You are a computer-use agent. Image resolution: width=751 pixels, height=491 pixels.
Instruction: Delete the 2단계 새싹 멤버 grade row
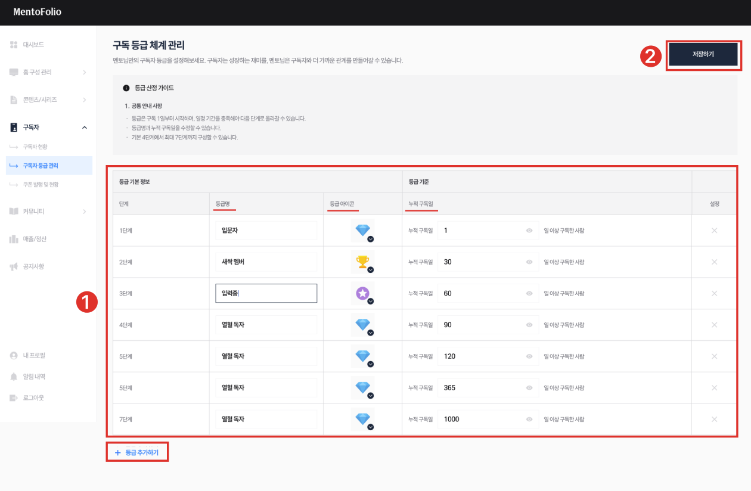point(714,262)
